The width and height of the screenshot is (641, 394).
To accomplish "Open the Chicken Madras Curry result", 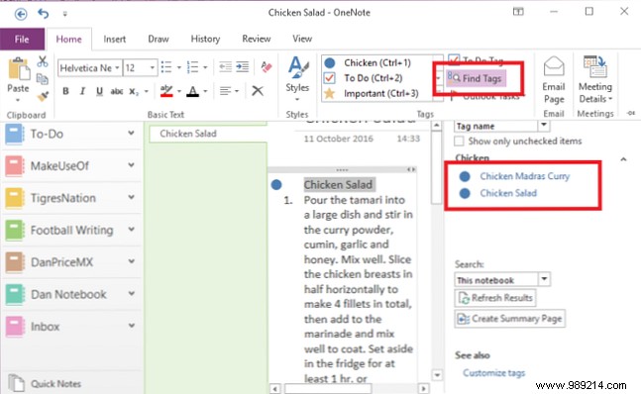I will click(x=524, y=176).
